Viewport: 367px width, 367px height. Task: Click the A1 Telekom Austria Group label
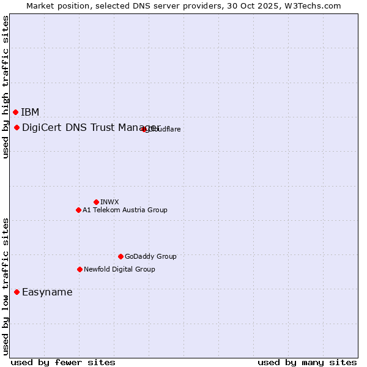pos(125,210)
